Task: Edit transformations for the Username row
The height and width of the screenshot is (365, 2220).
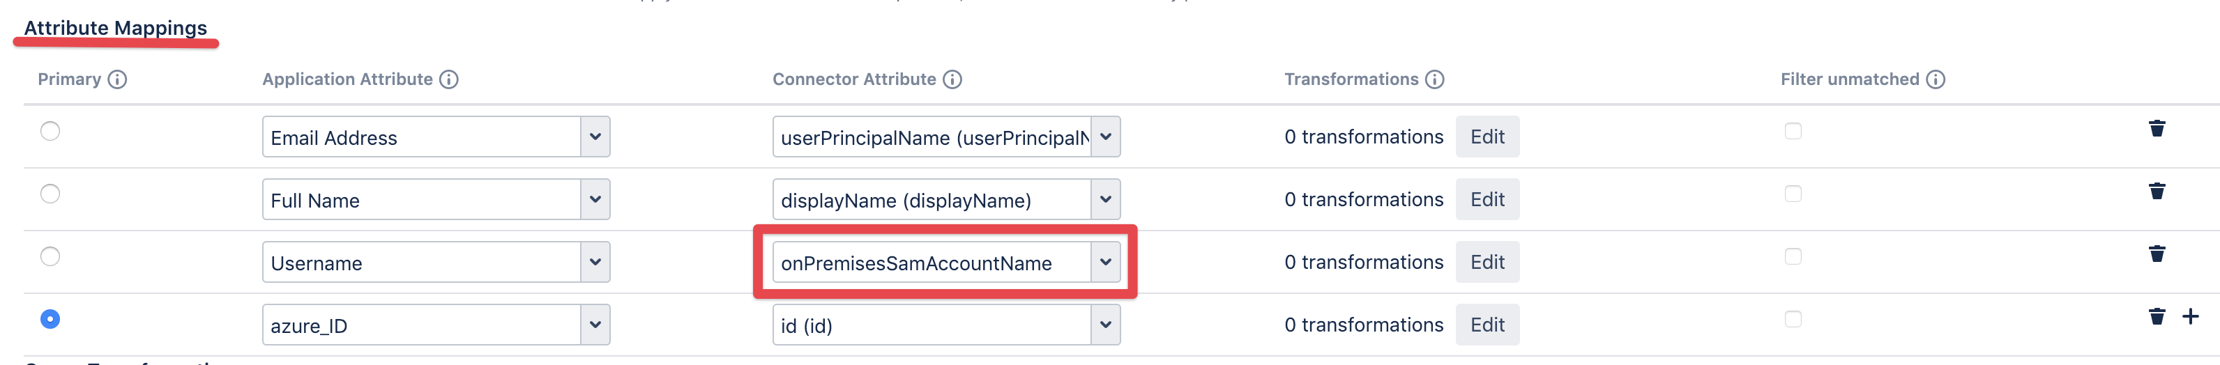Action: 1487,263
